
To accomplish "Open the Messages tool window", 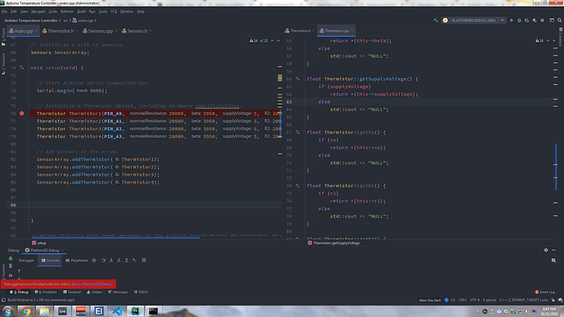I will tap(118, 292).
